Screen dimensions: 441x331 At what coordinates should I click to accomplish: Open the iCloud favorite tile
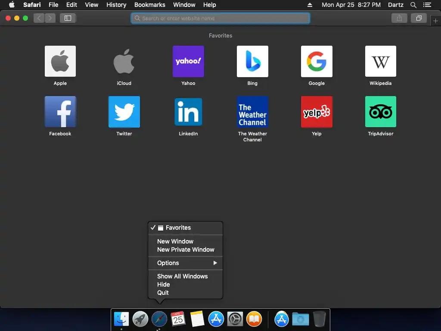124,61
